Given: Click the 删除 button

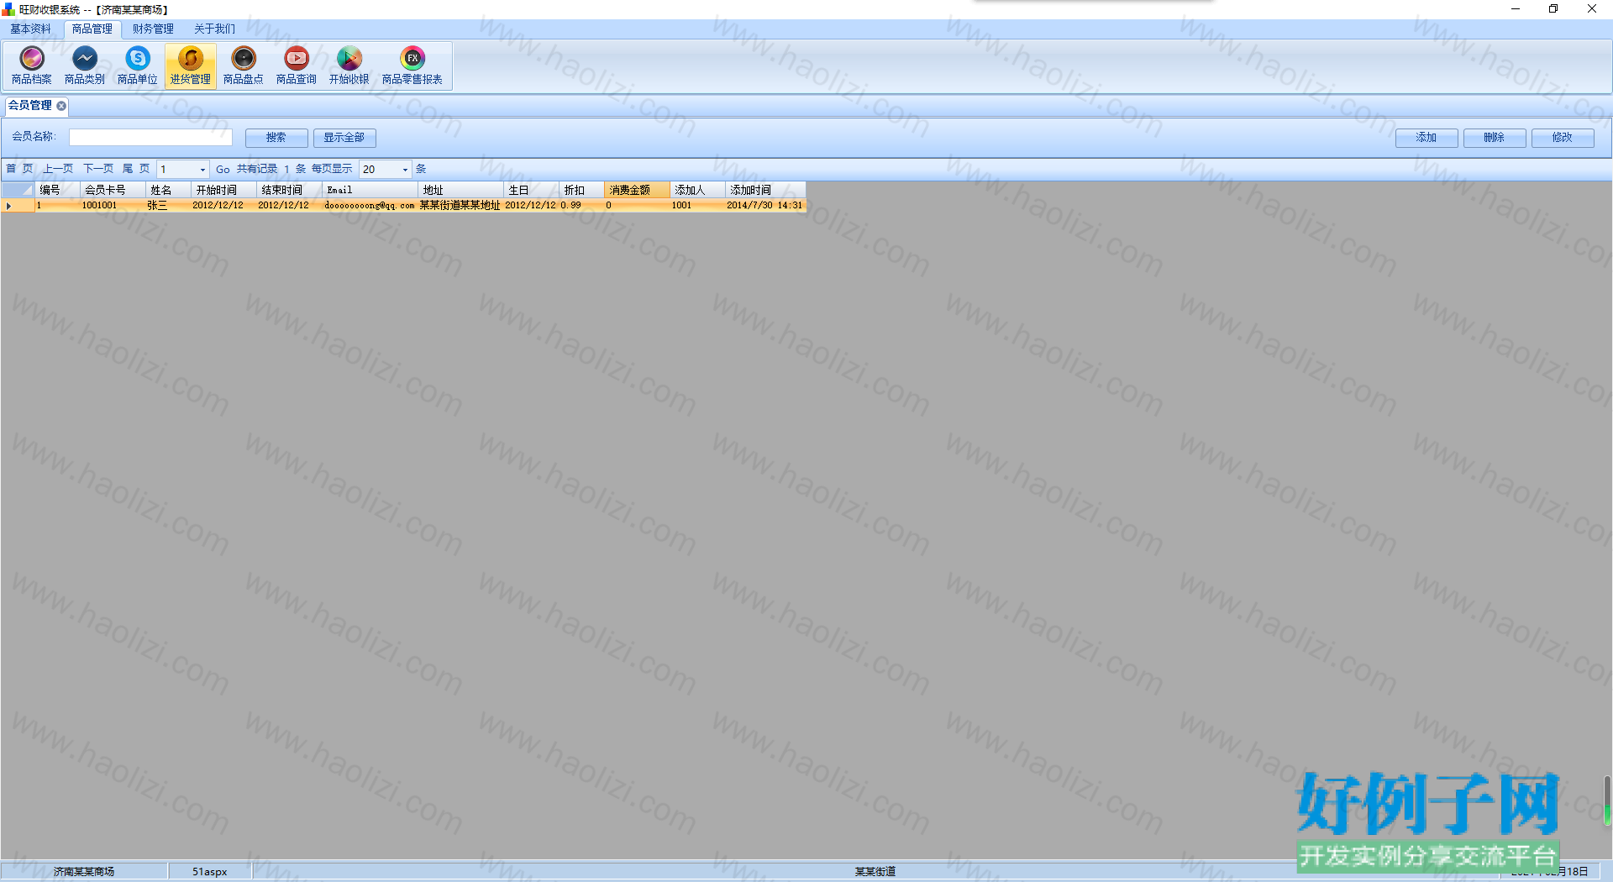Looking at the screenshot, I should pos(1495,138).
